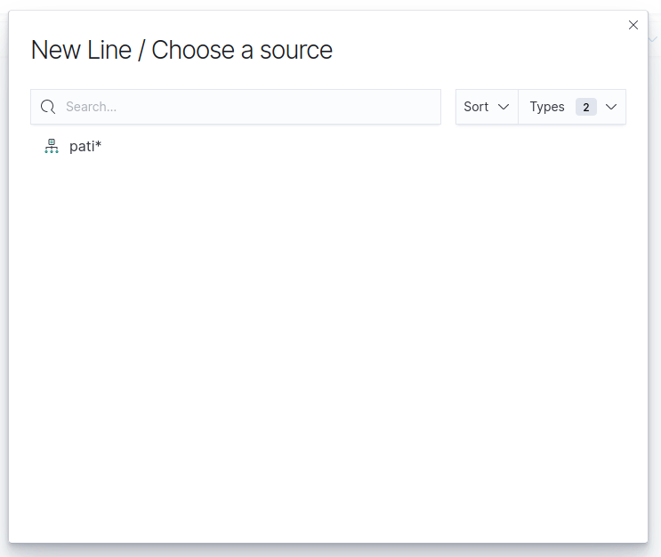Viewport: 661px width, 557px height.
Task: Click the Choose a source title text
Action: 242,50
